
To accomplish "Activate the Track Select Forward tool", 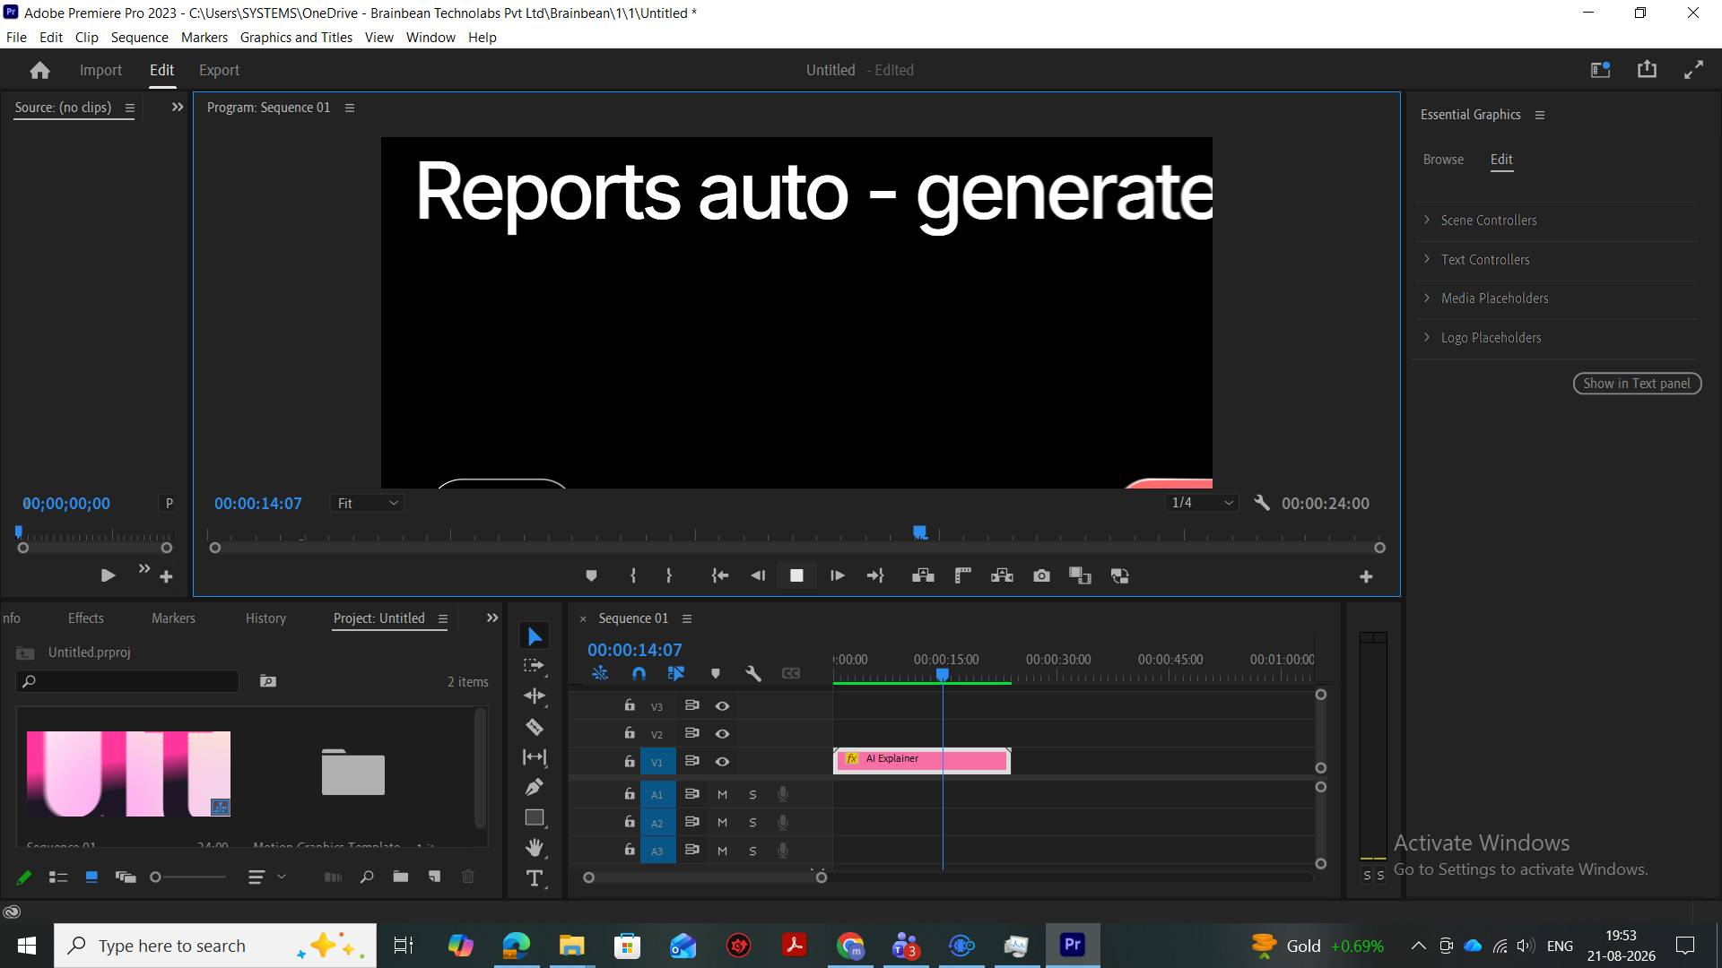I will point(535,666).
